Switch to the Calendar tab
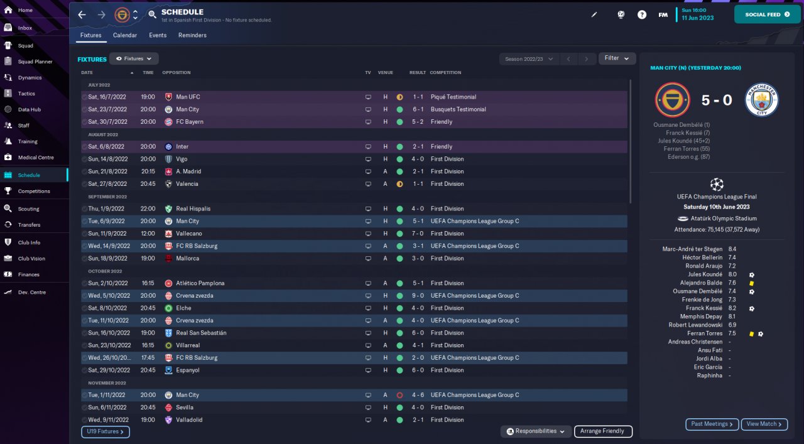 [x=125, y=35]
